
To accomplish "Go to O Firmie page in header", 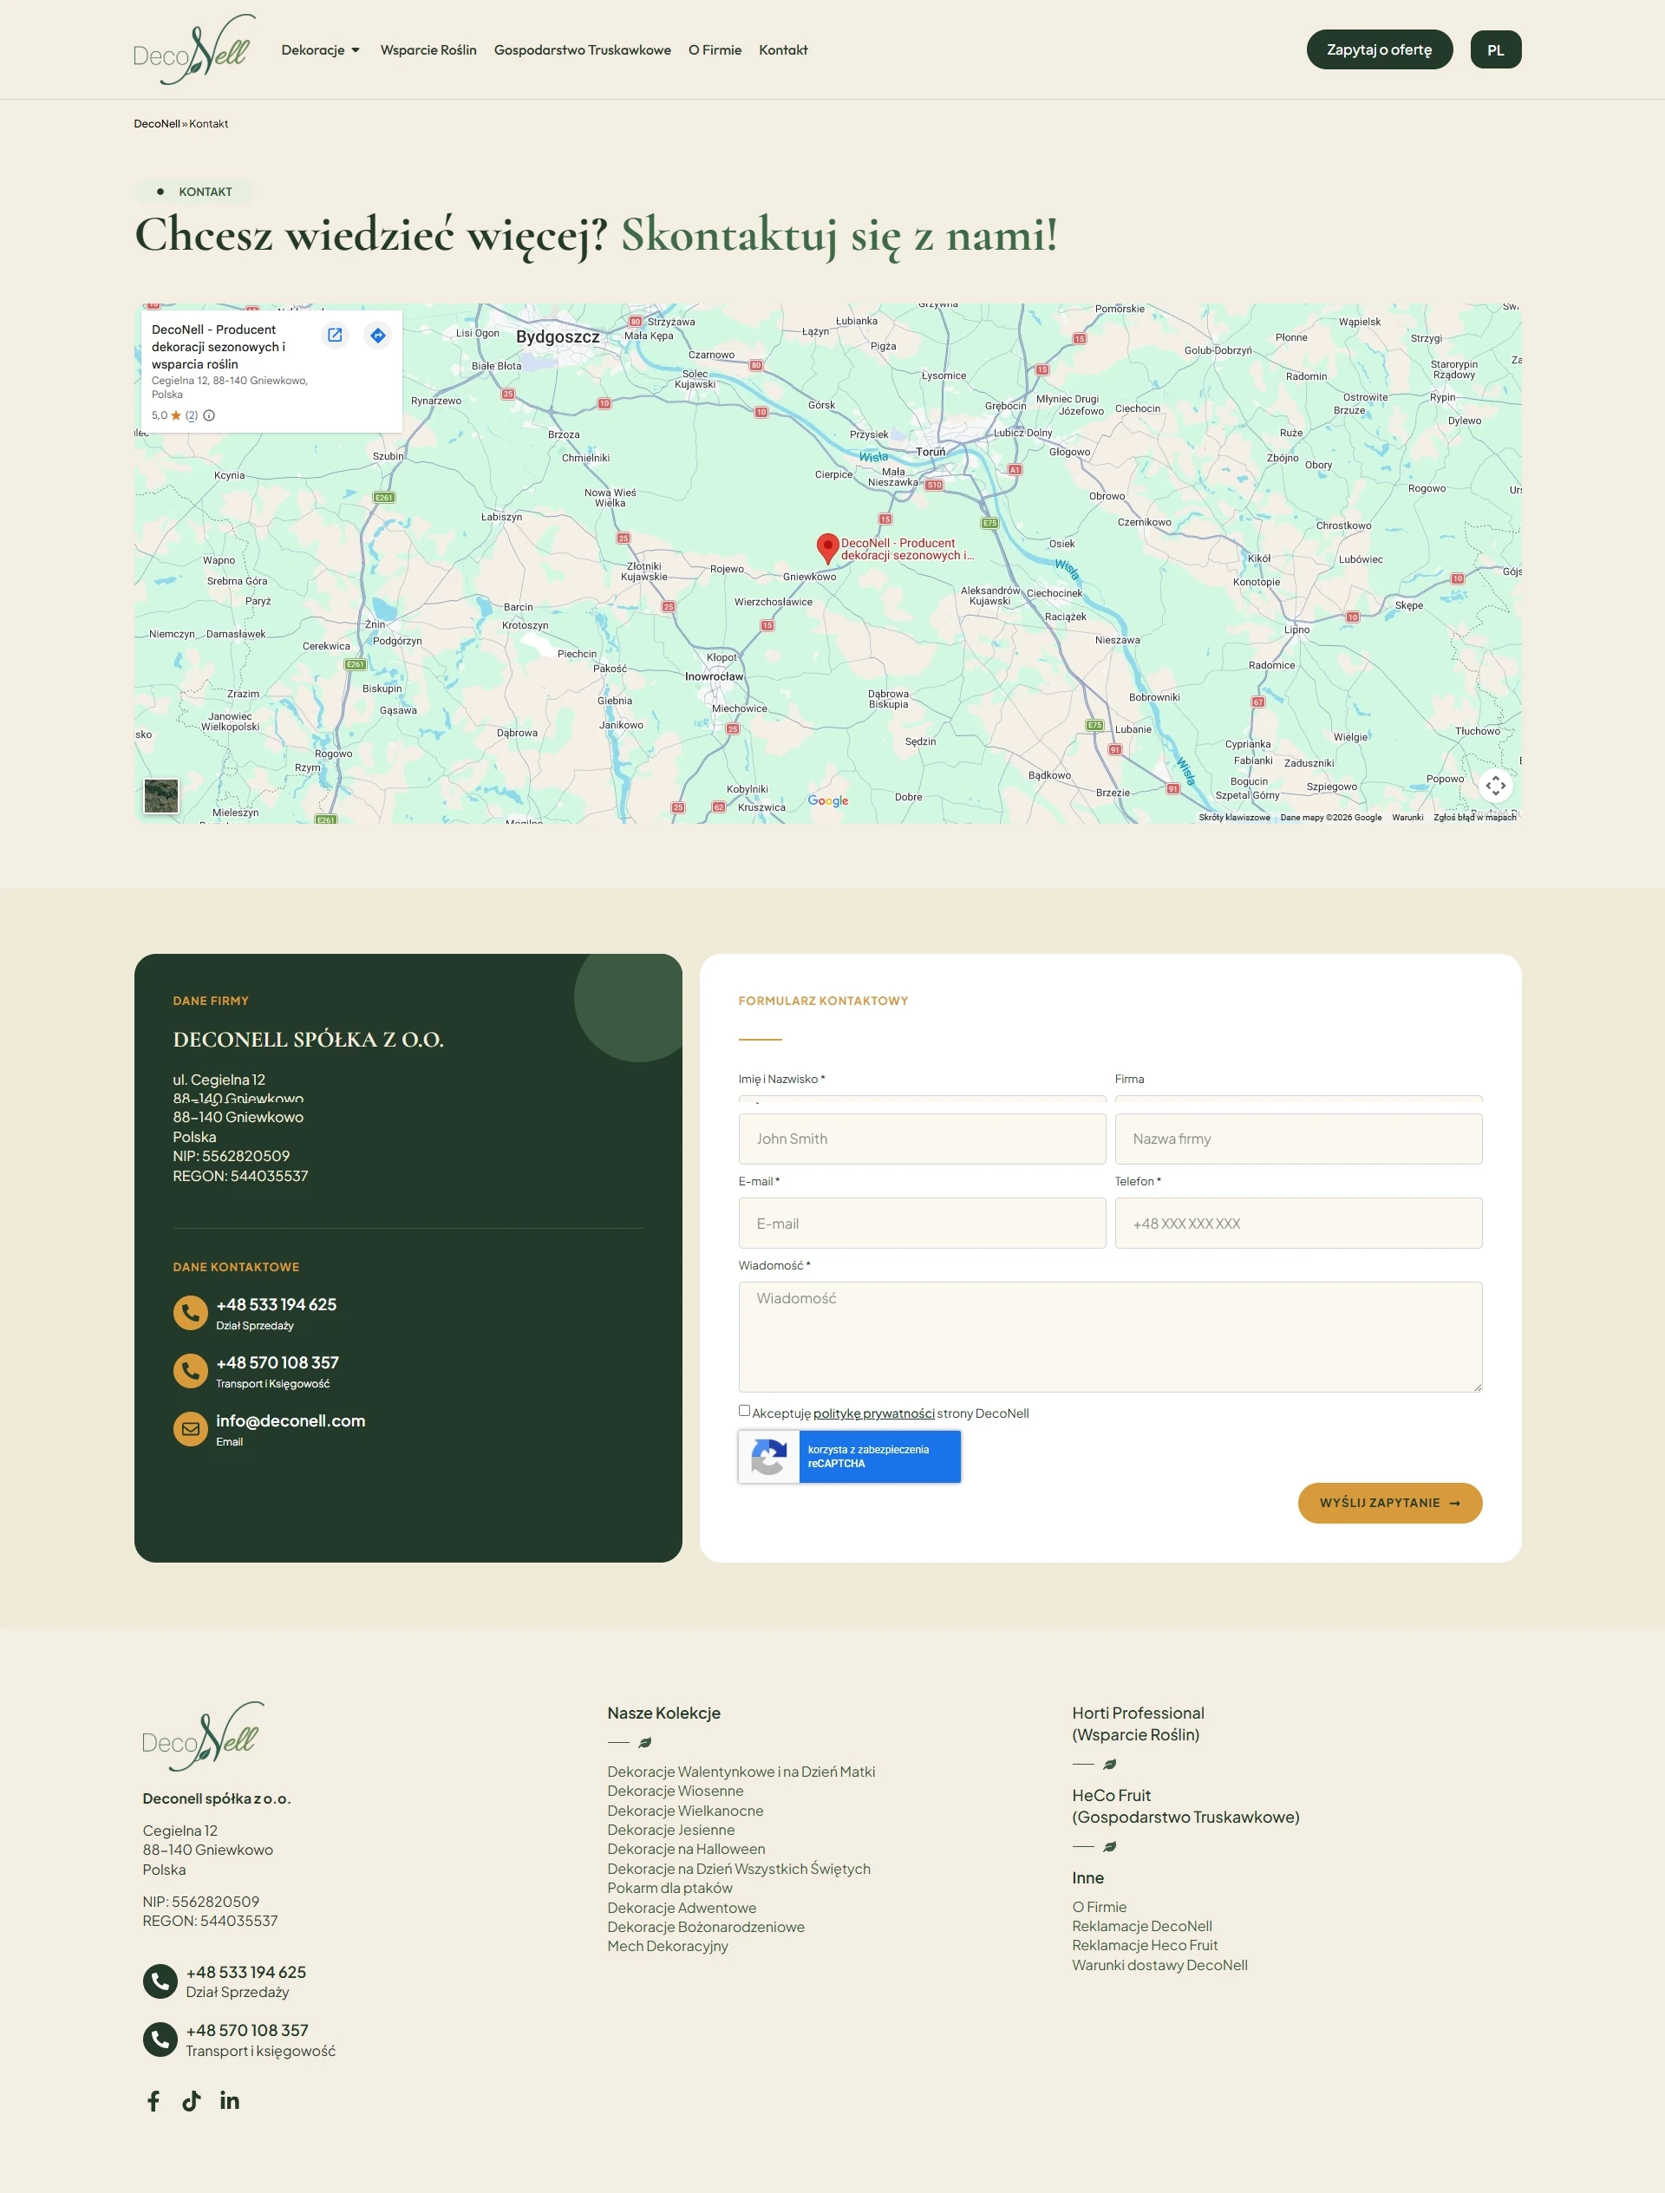I will click(715, 49).
